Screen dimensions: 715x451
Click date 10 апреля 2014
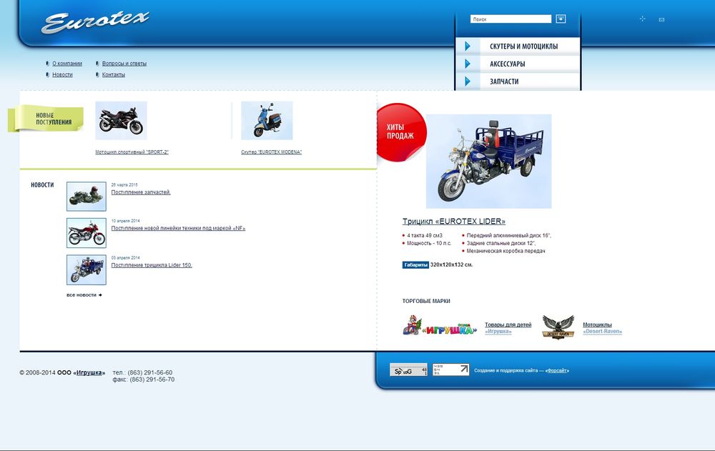click(125, 221)
